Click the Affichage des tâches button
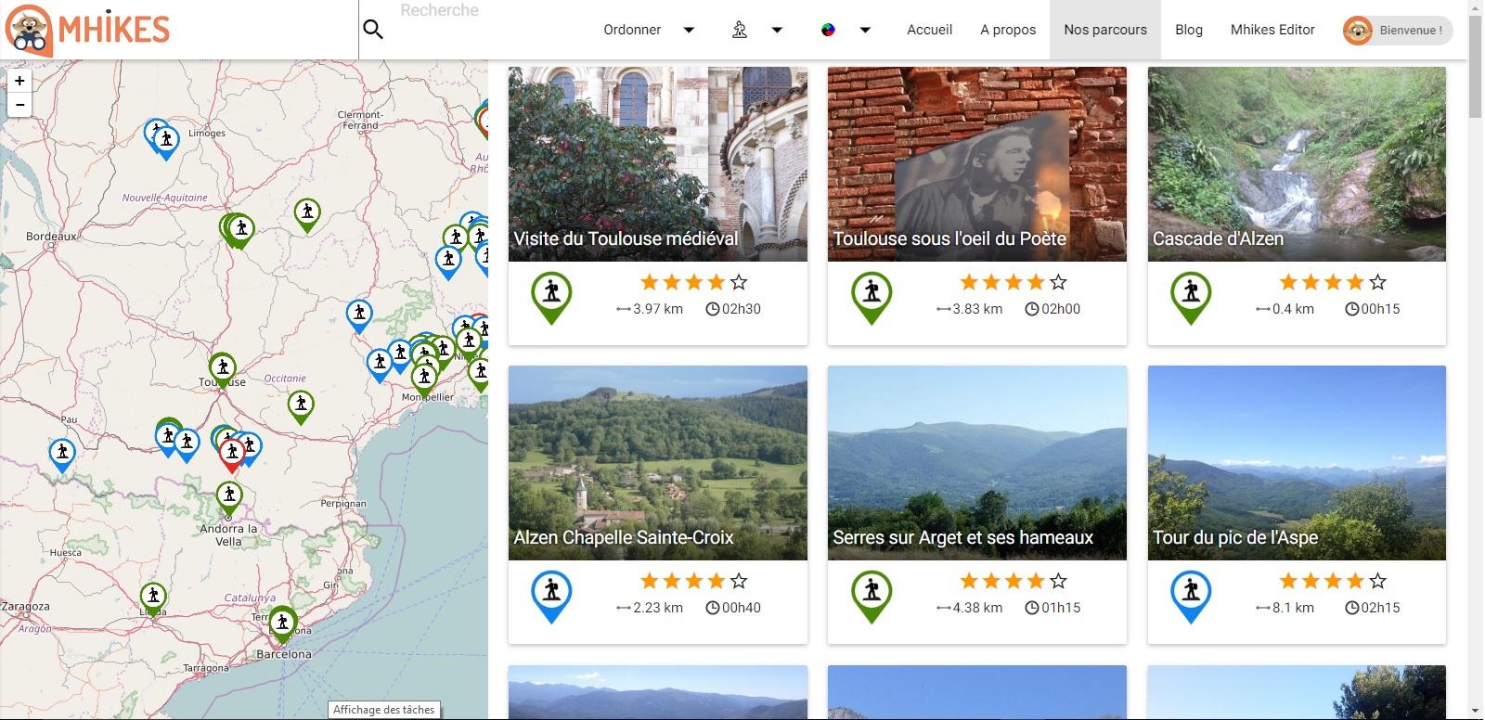Screen dimensions: 1485x720 pos(384,710)
